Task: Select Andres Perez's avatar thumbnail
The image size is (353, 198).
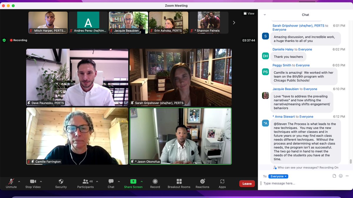Action: point(88,23)
